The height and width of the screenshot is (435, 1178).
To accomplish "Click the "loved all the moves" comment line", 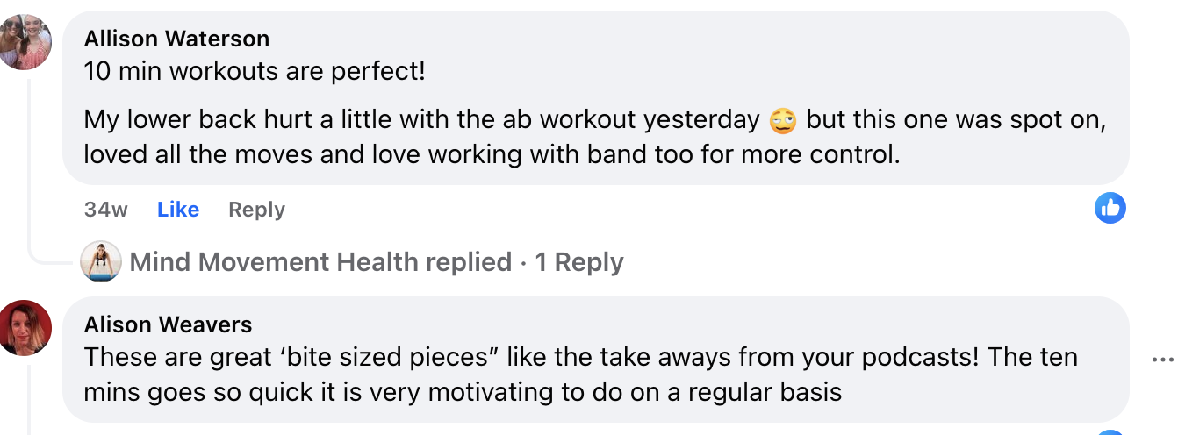I will coord(492,154).
